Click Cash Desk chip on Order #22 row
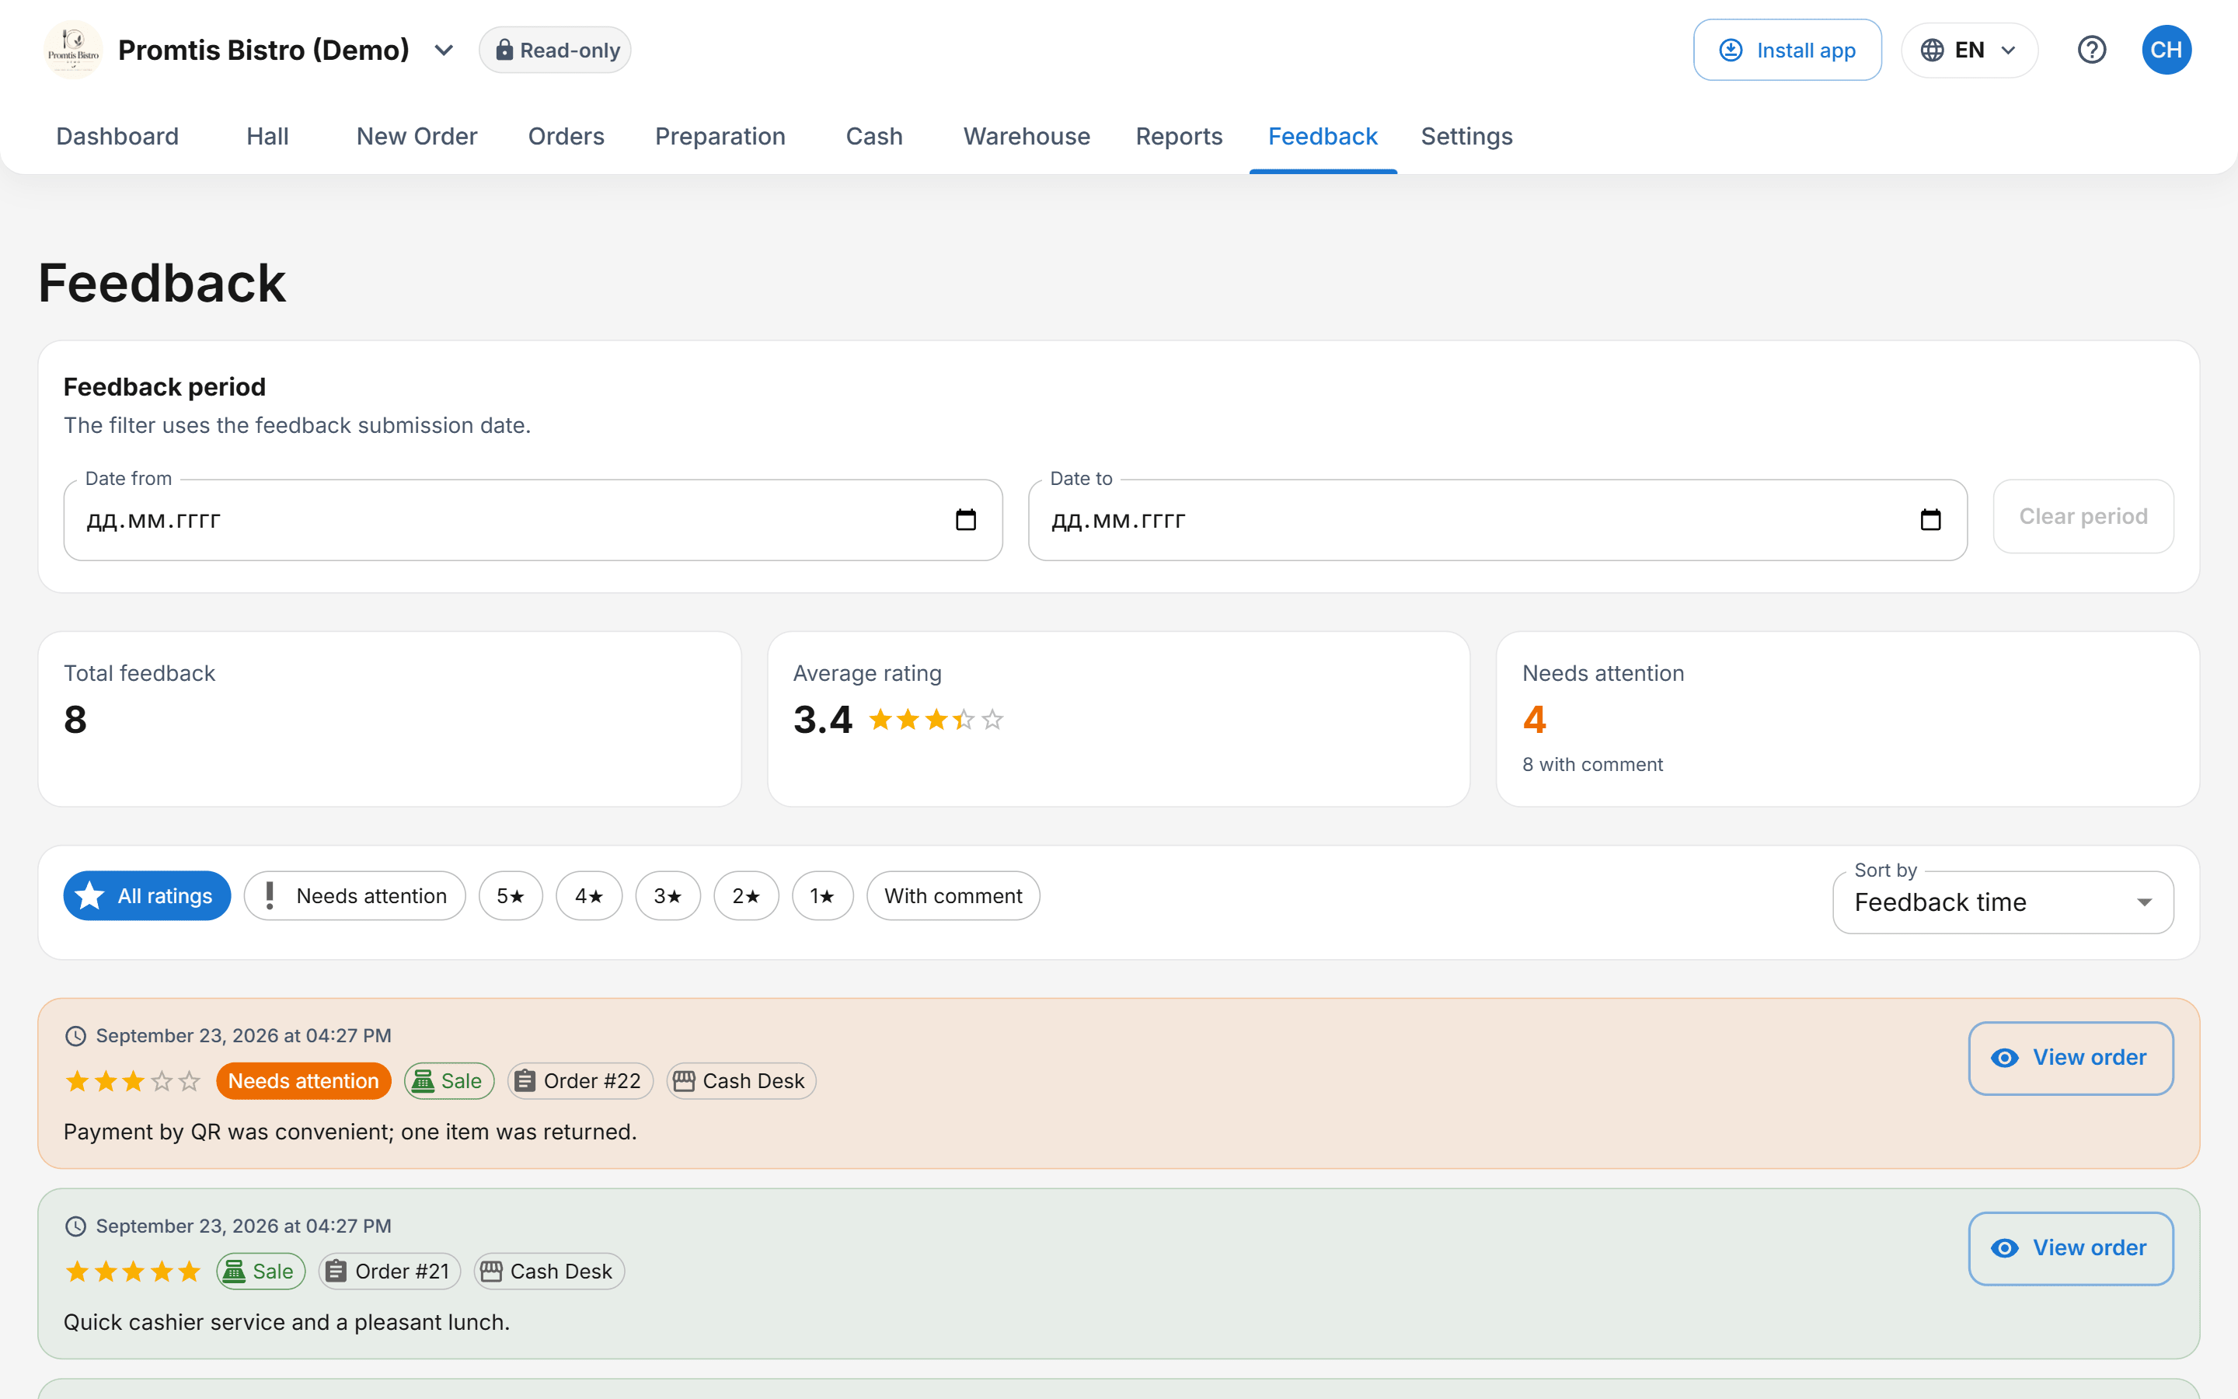Image resolution: width=2238 pixels, height=1399 pixels. point(741,1080)
